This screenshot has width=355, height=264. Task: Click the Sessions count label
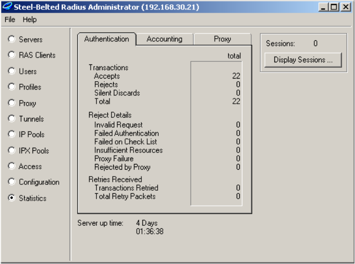tap(280, 43)
